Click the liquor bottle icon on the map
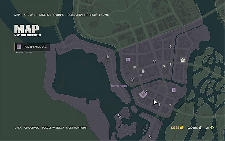 point(141,74)
